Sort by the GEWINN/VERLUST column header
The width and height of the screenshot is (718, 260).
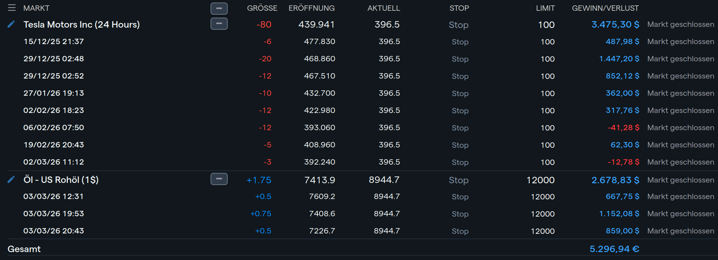point(605,8)
